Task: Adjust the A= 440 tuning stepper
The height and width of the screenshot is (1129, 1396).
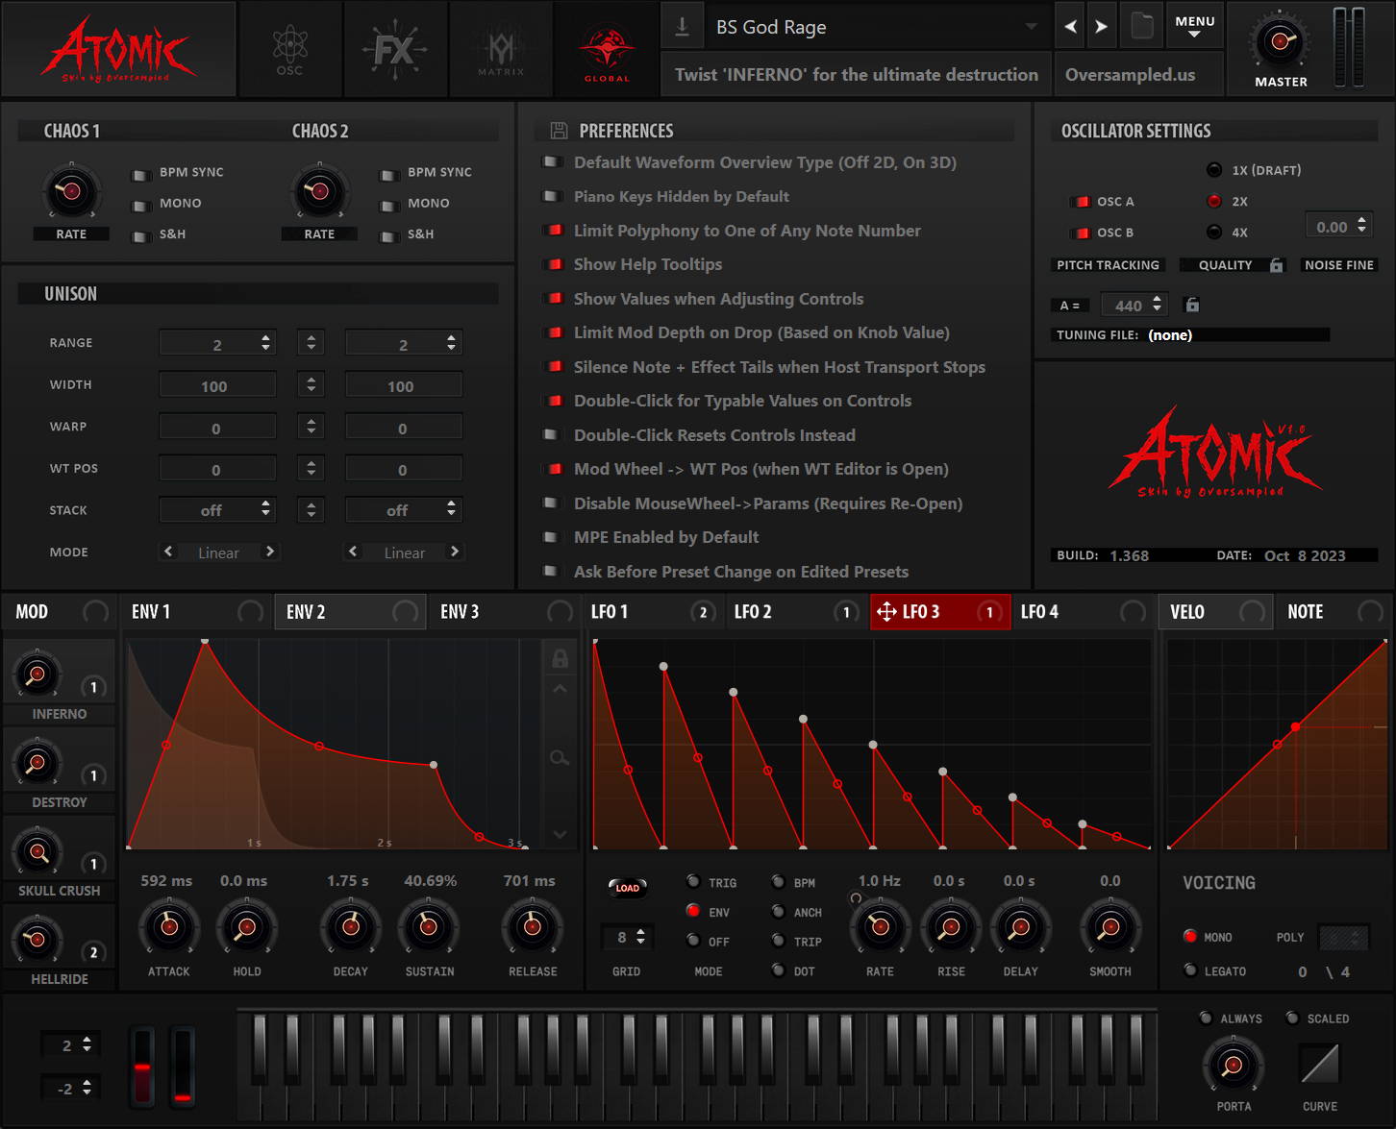Action: pyautogui.click(x=1157, y=305)
